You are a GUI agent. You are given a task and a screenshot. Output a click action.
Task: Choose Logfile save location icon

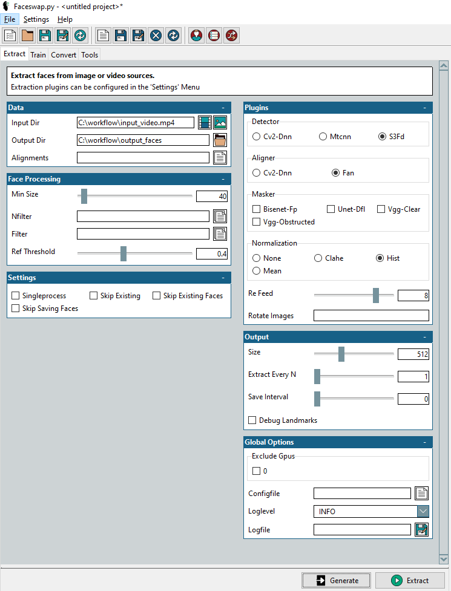click(421, 529)
